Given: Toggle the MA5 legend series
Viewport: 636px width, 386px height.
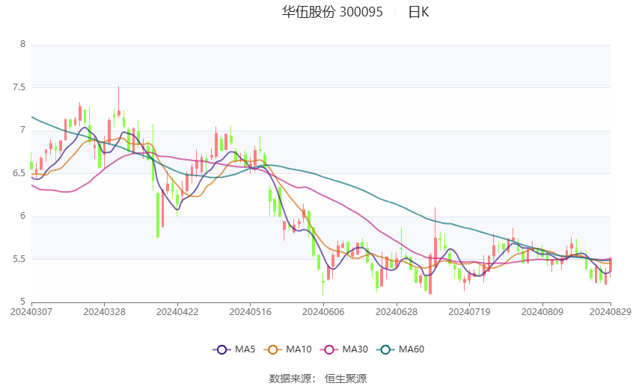Looking at the screenshot, I should pyautogui.click(x=234, y=349).
